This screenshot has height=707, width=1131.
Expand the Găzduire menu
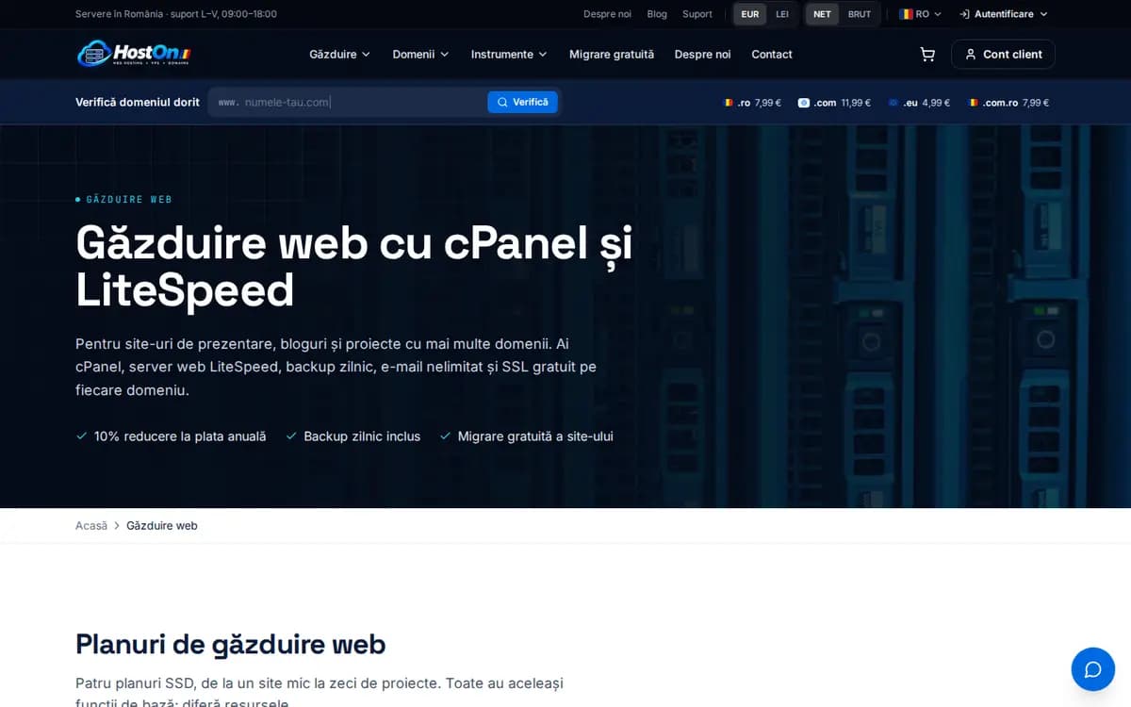pos(339,55)
